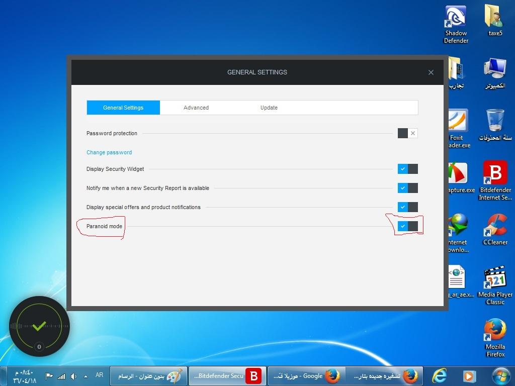515x386 pixels.
Task: Click the Change password link
Action: coord(109,152)
